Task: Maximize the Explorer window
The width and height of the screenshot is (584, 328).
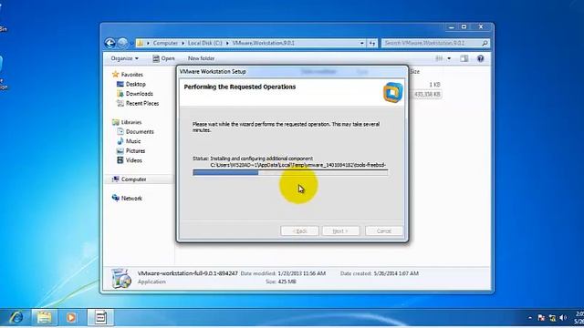Action: point(464,27)
